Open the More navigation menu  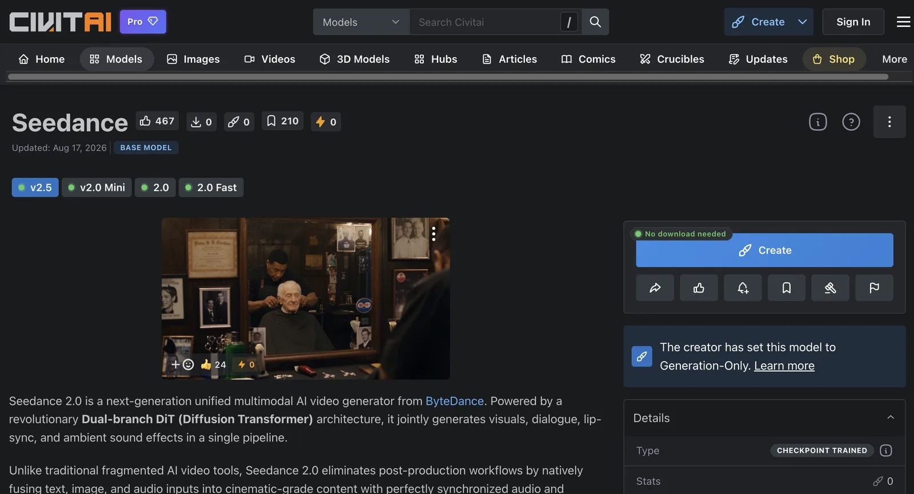[x=895, y=59]
